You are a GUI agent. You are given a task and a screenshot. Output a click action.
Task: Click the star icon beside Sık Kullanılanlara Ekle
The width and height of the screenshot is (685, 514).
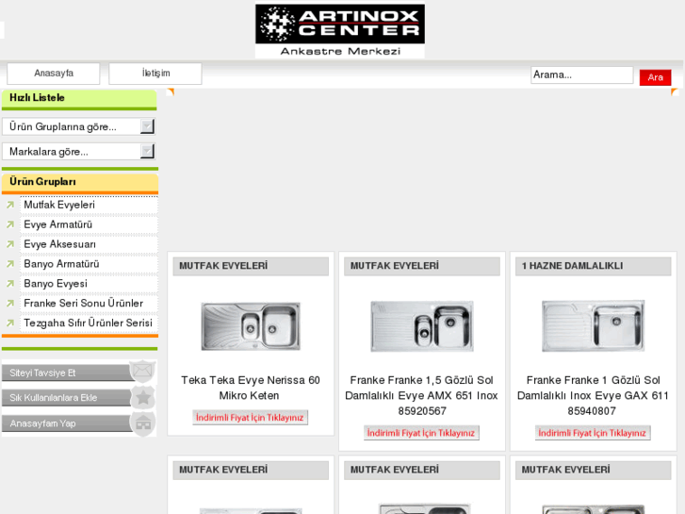click(x=143, y=398)
